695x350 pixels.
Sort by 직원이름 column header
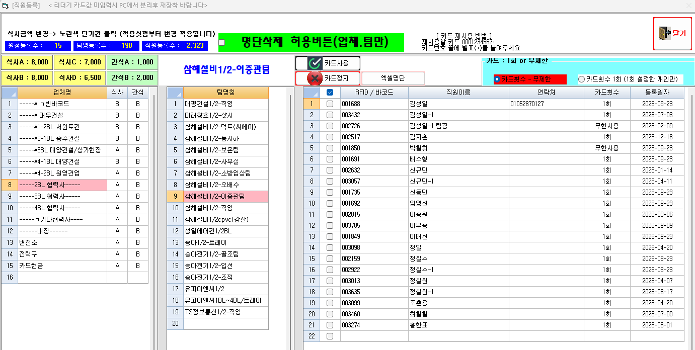(458, 93)
